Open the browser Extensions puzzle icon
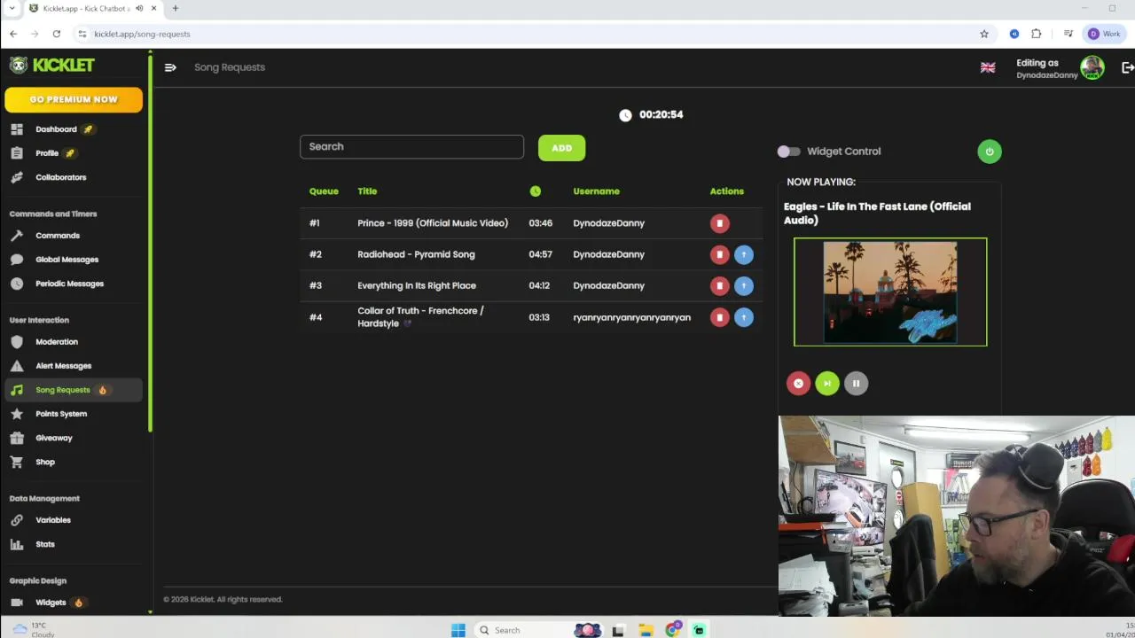 [x=1036, y=34]
